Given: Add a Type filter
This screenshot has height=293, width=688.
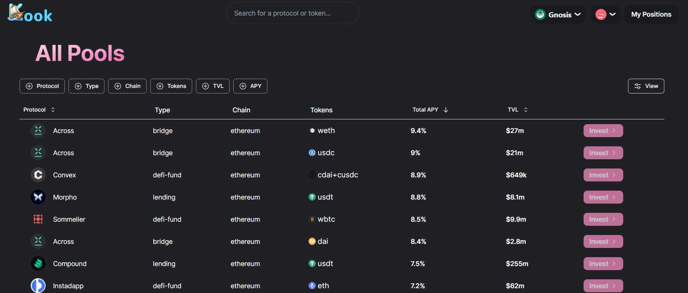Looking at the screenshot, I should (86, 86).
